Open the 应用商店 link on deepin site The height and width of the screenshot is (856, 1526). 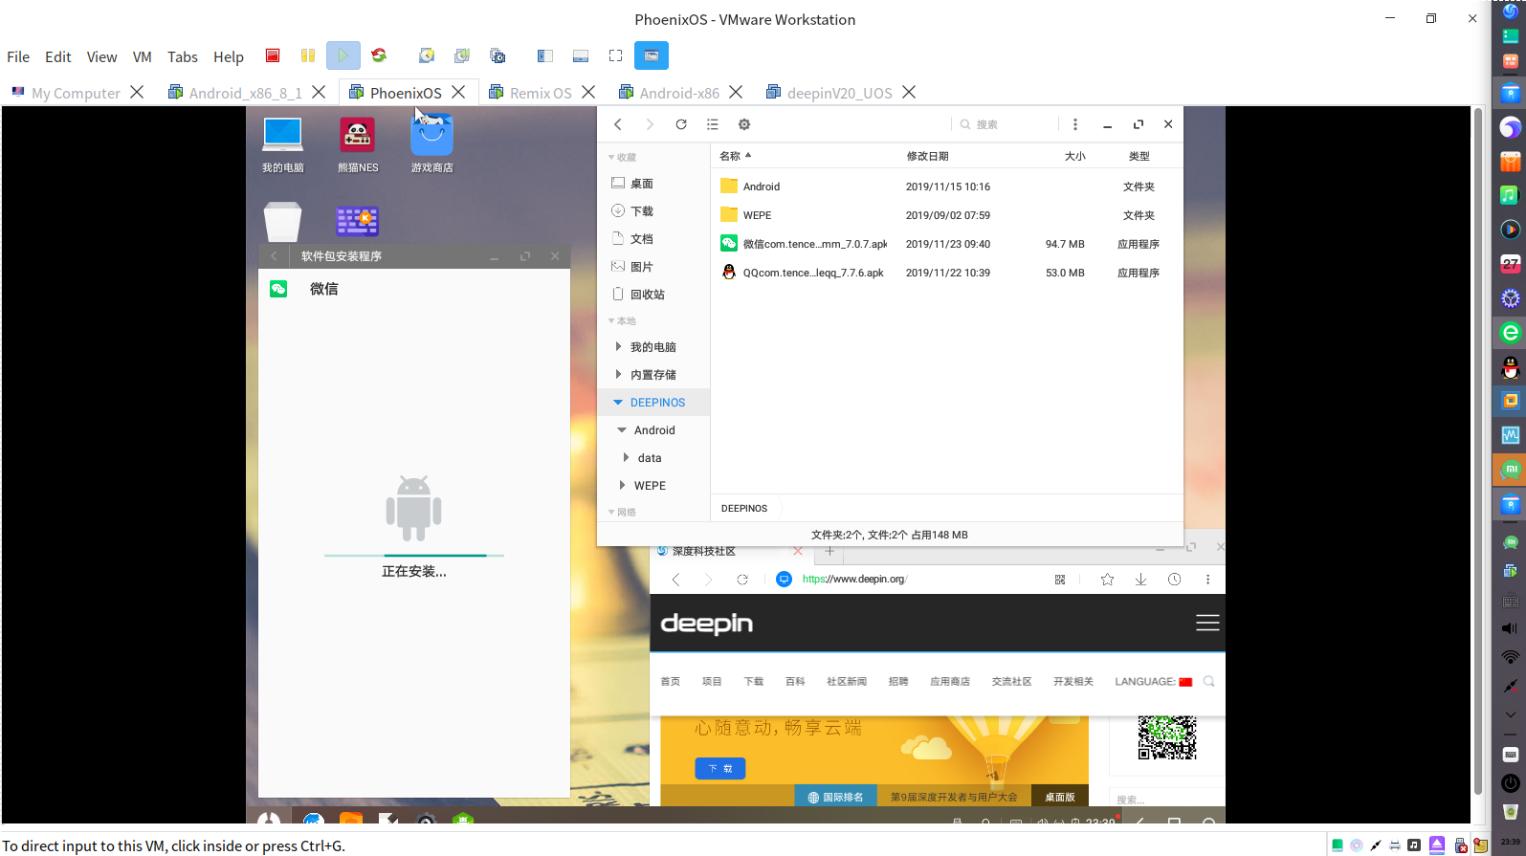pos(950,682)
